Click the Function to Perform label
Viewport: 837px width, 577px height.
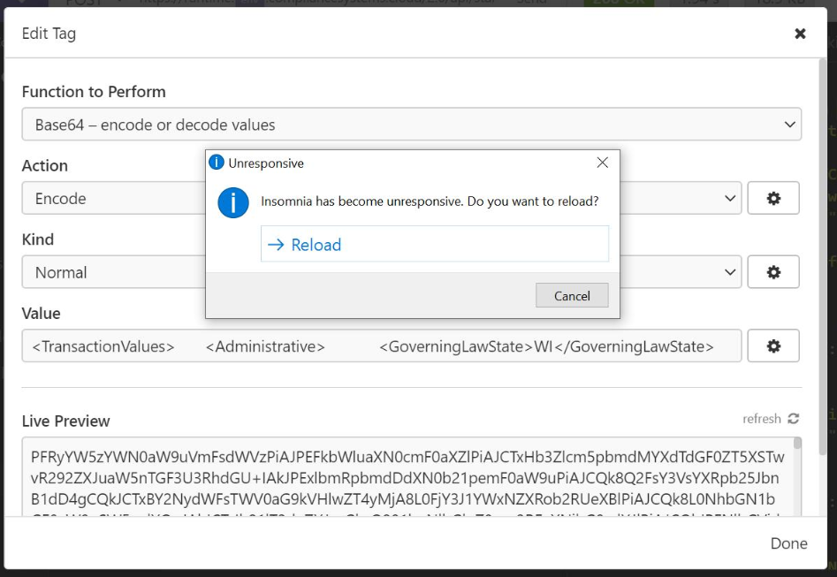pyautogui.click(x=94, y=92)
